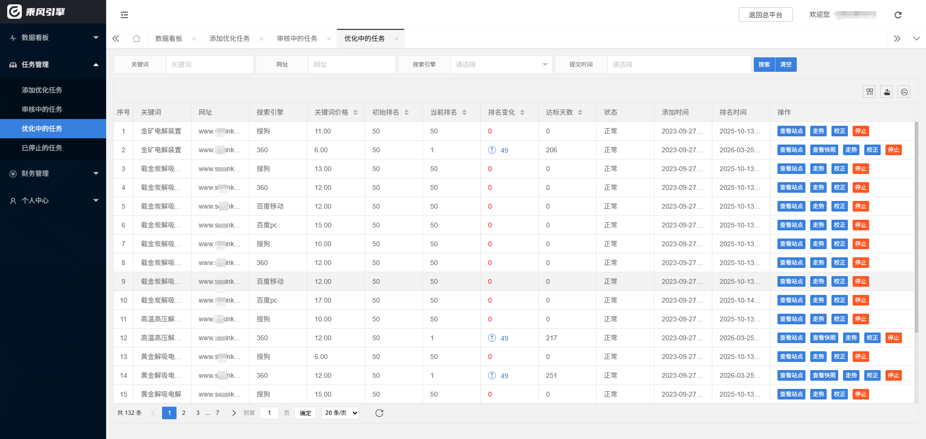Open the home tab icon

(x=136, y=39)
